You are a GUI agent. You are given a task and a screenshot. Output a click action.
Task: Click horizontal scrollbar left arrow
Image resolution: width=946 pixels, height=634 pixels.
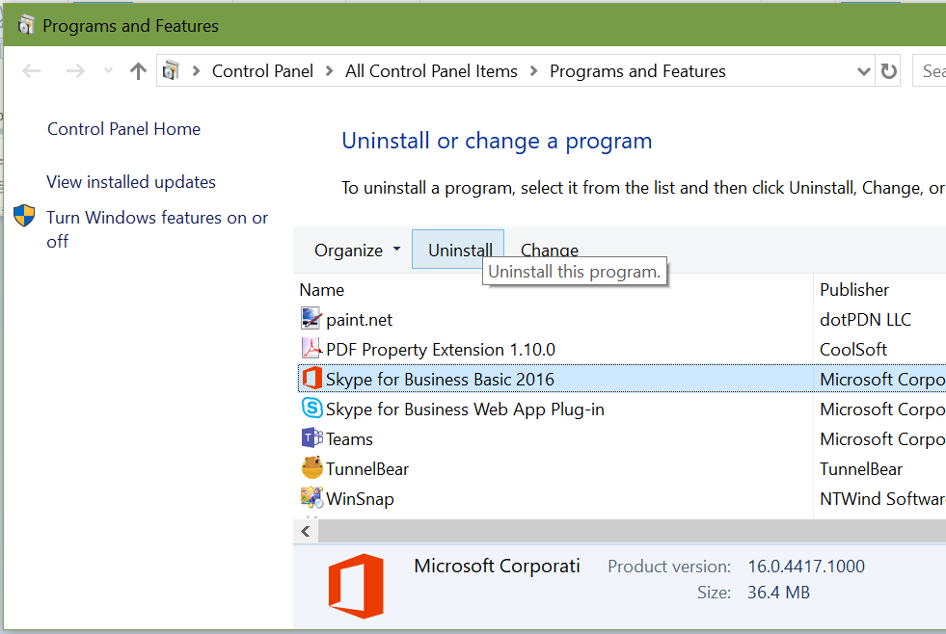point(306,531)
